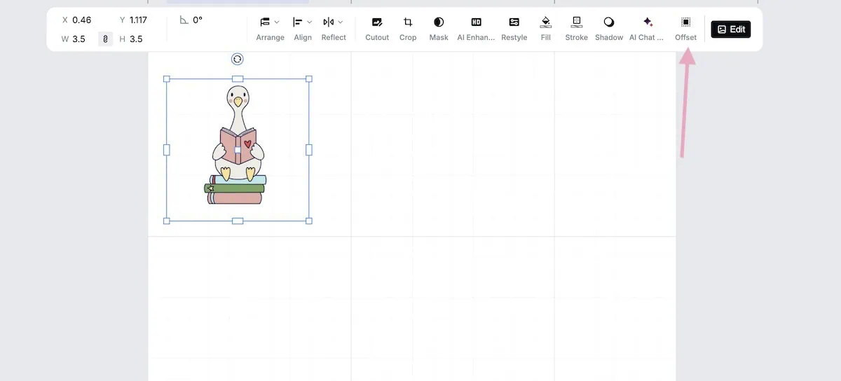Image resolution: width=841 pixels, height=381 pixels.
Task: Toggle the aspect ratio lock link
Action: tap(105, 39)
